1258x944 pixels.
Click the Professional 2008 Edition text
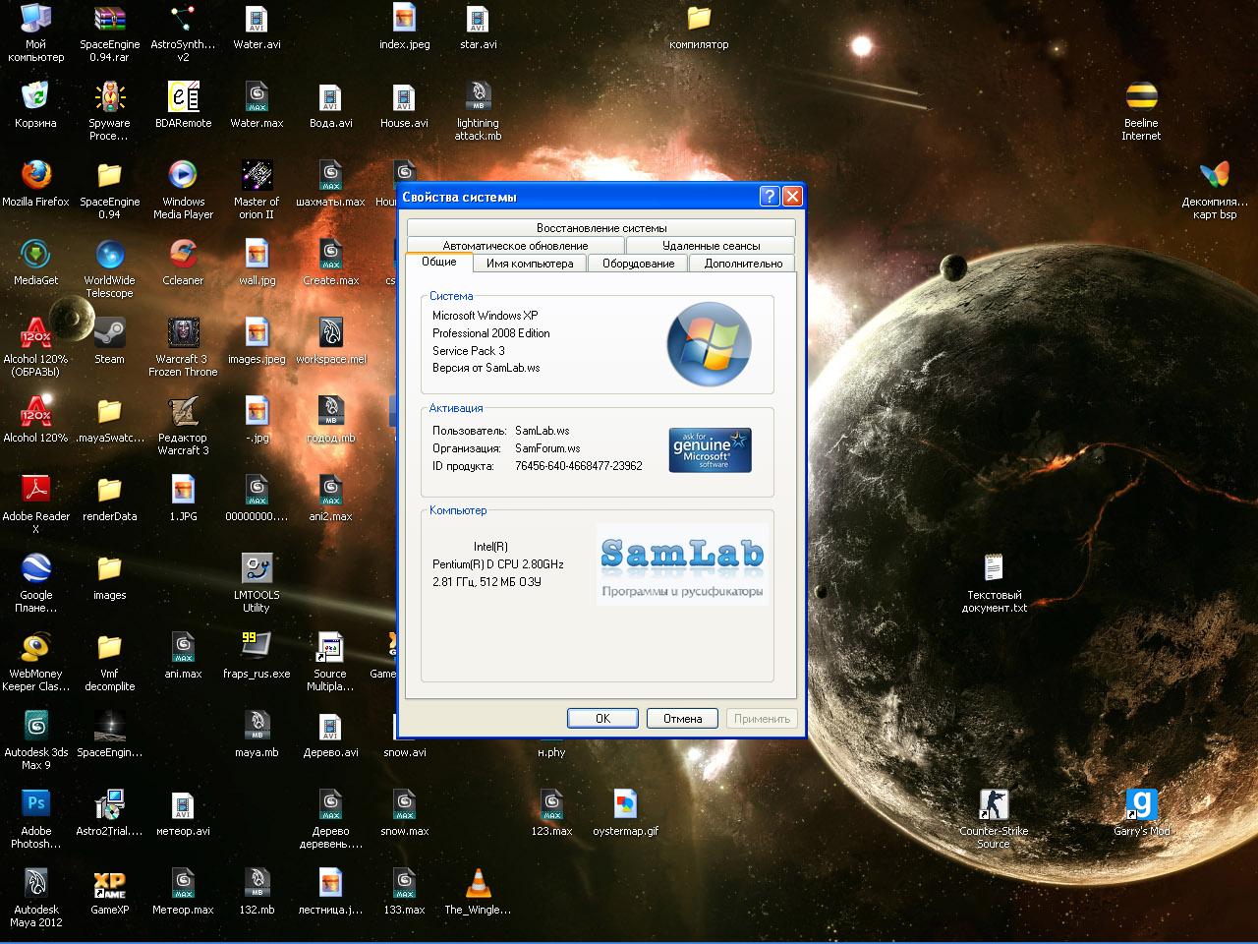(x=490, y=333)
